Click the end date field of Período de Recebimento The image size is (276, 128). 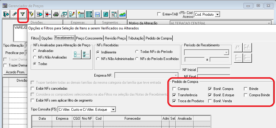coord(219,59)
